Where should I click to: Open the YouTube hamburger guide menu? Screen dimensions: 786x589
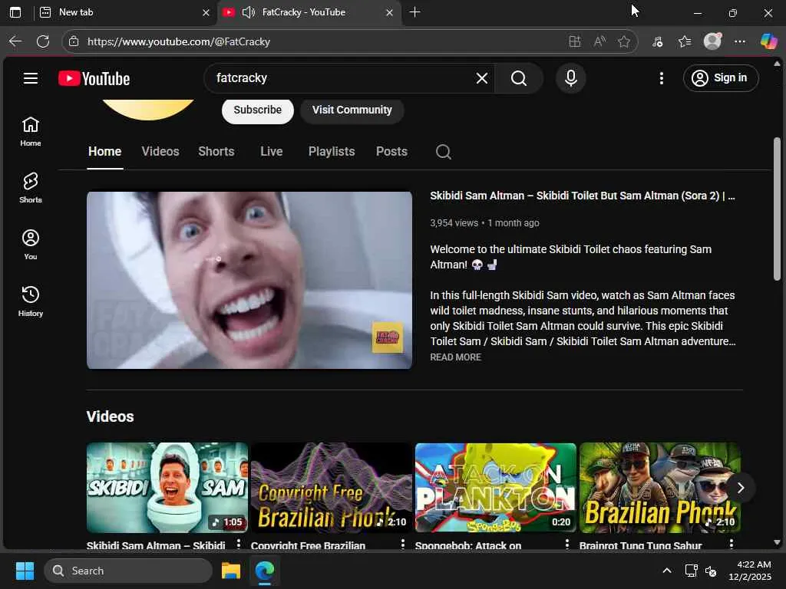(x=31, y=78)
